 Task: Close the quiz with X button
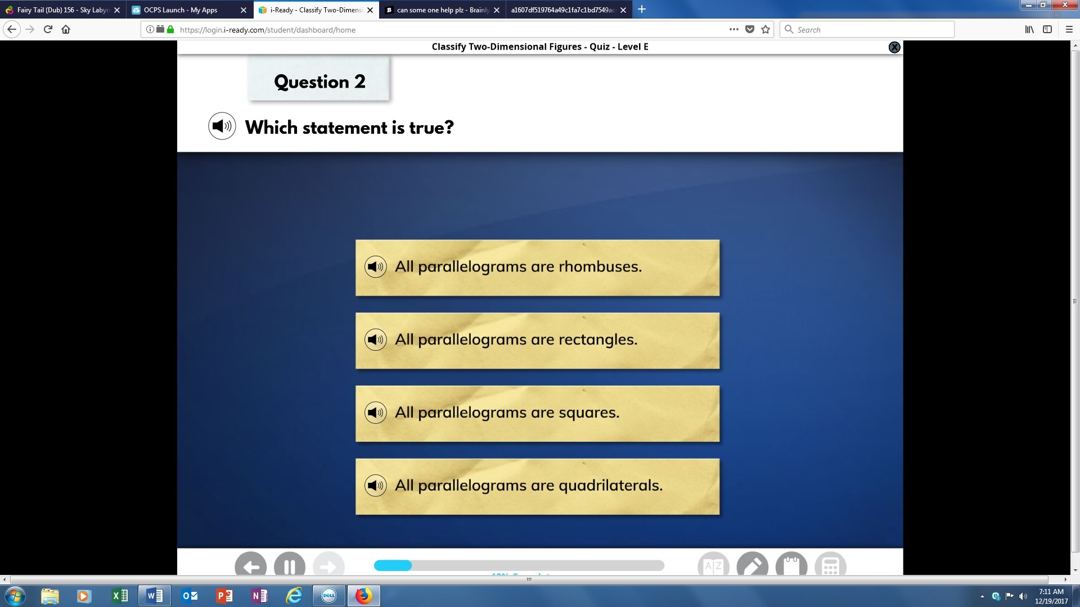pos(894,47)
